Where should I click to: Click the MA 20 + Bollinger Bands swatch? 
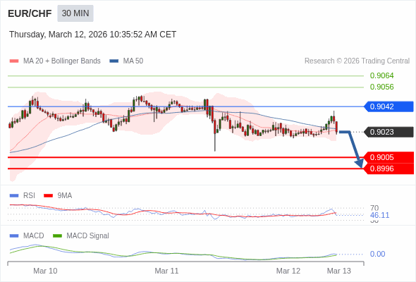pos(14,61)
